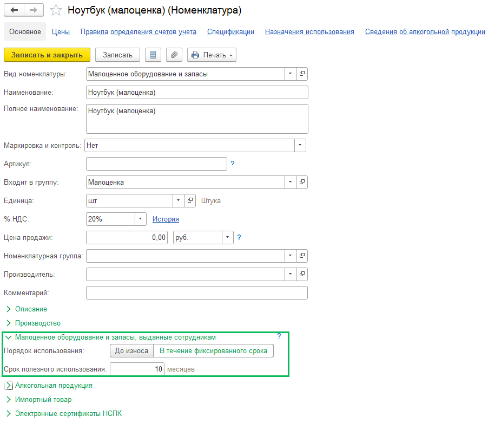Screen dimensions: 488x423
Task: Click the back navigation arrow
Action: pos(14,10)
